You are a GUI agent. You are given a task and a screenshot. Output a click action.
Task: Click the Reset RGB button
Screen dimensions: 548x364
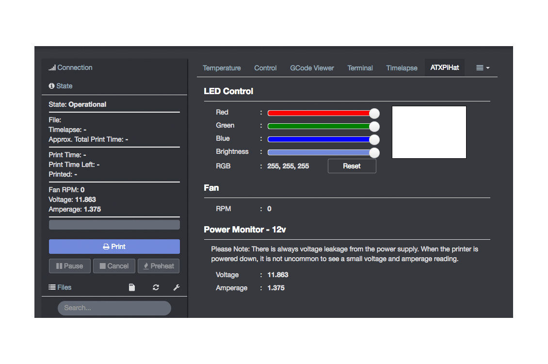click(352, 166)
